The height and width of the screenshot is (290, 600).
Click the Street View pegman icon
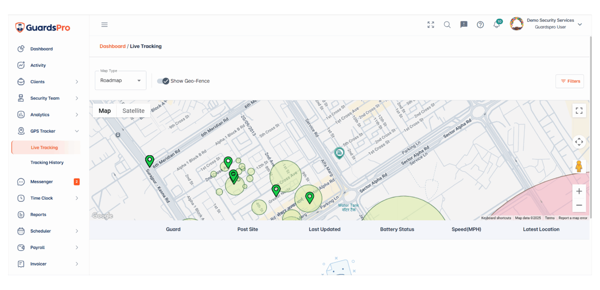579,166
